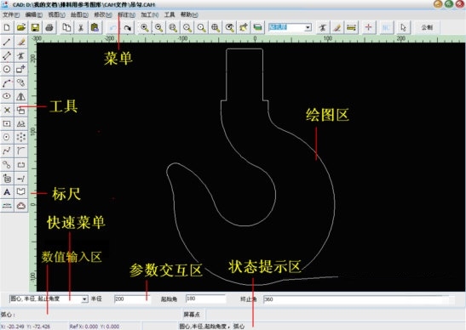Viewport: 466px width, 330px height.
Task: Click the scissors Cut icon
Action: click(81, 27)
